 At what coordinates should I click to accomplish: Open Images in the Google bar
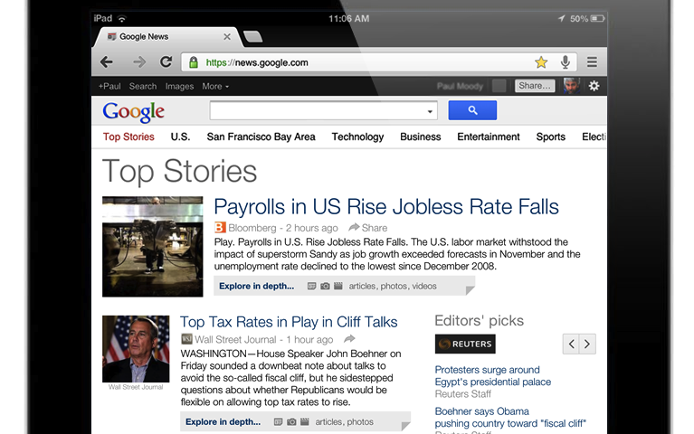point(179,86)
